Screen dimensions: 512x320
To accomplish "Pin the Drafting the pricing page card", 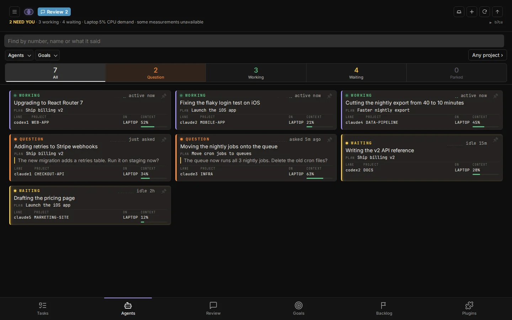I will (164, 191).
